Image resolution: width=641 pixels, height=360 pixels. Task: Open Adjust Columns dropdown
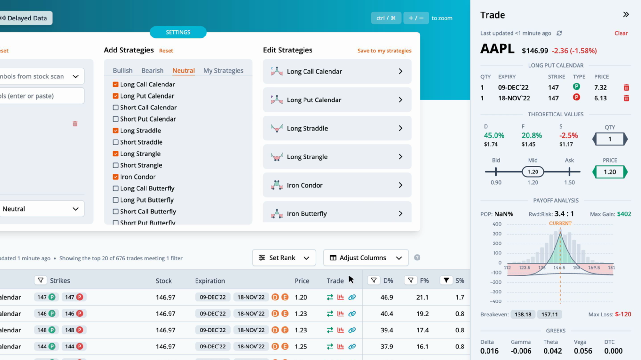tap(366, 258)
